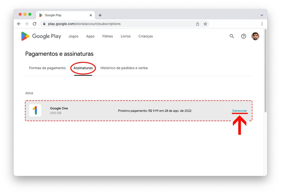Switch to the Formas de pagamento tab
This screenshot has width=281, height=194.
(47, 68)
